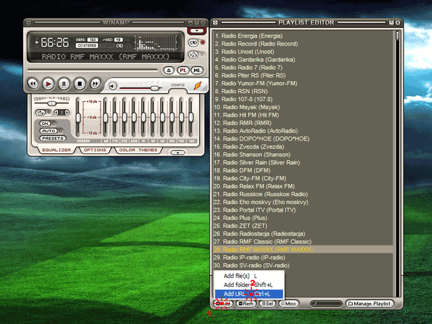Click the Winamp lightning bolt logo
The width and height of the screenshot is (432, 324).
(198, 86)
